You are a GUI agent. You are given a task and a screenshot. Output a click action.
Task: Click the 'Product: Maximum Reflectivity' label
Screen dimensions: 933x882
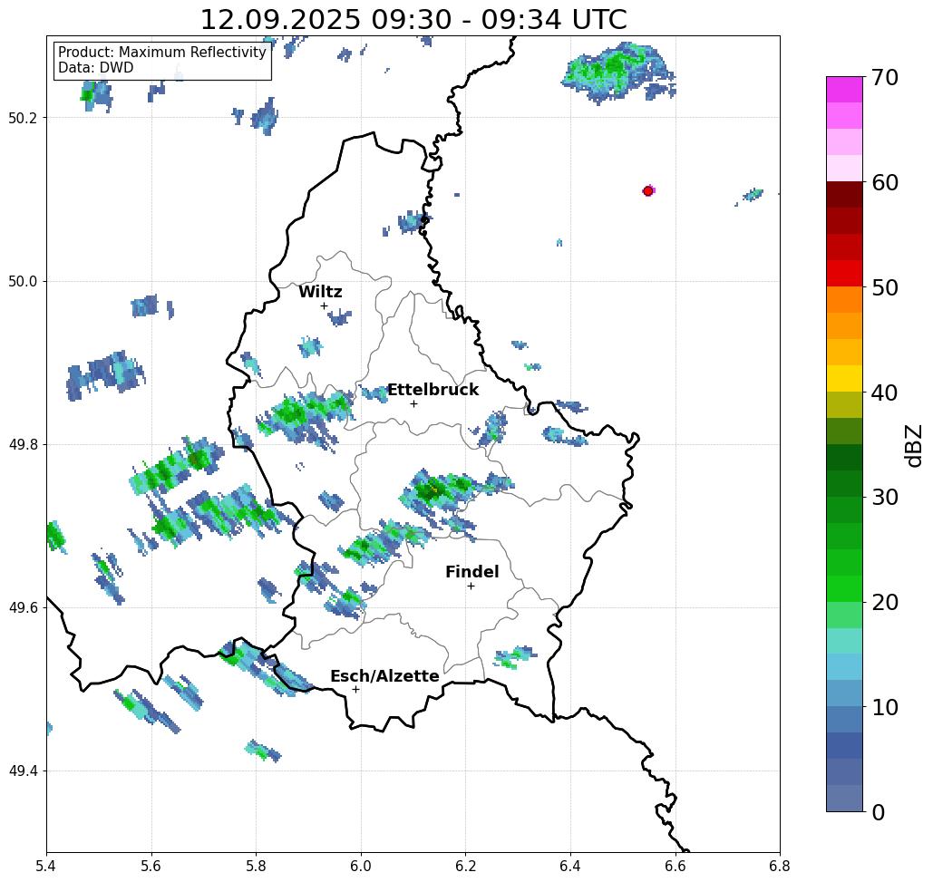pyautogui.click(x=161, y=53)
